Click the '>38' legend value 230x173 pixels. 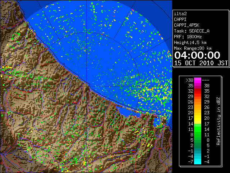pyautogui.click(x=189, y=80)
